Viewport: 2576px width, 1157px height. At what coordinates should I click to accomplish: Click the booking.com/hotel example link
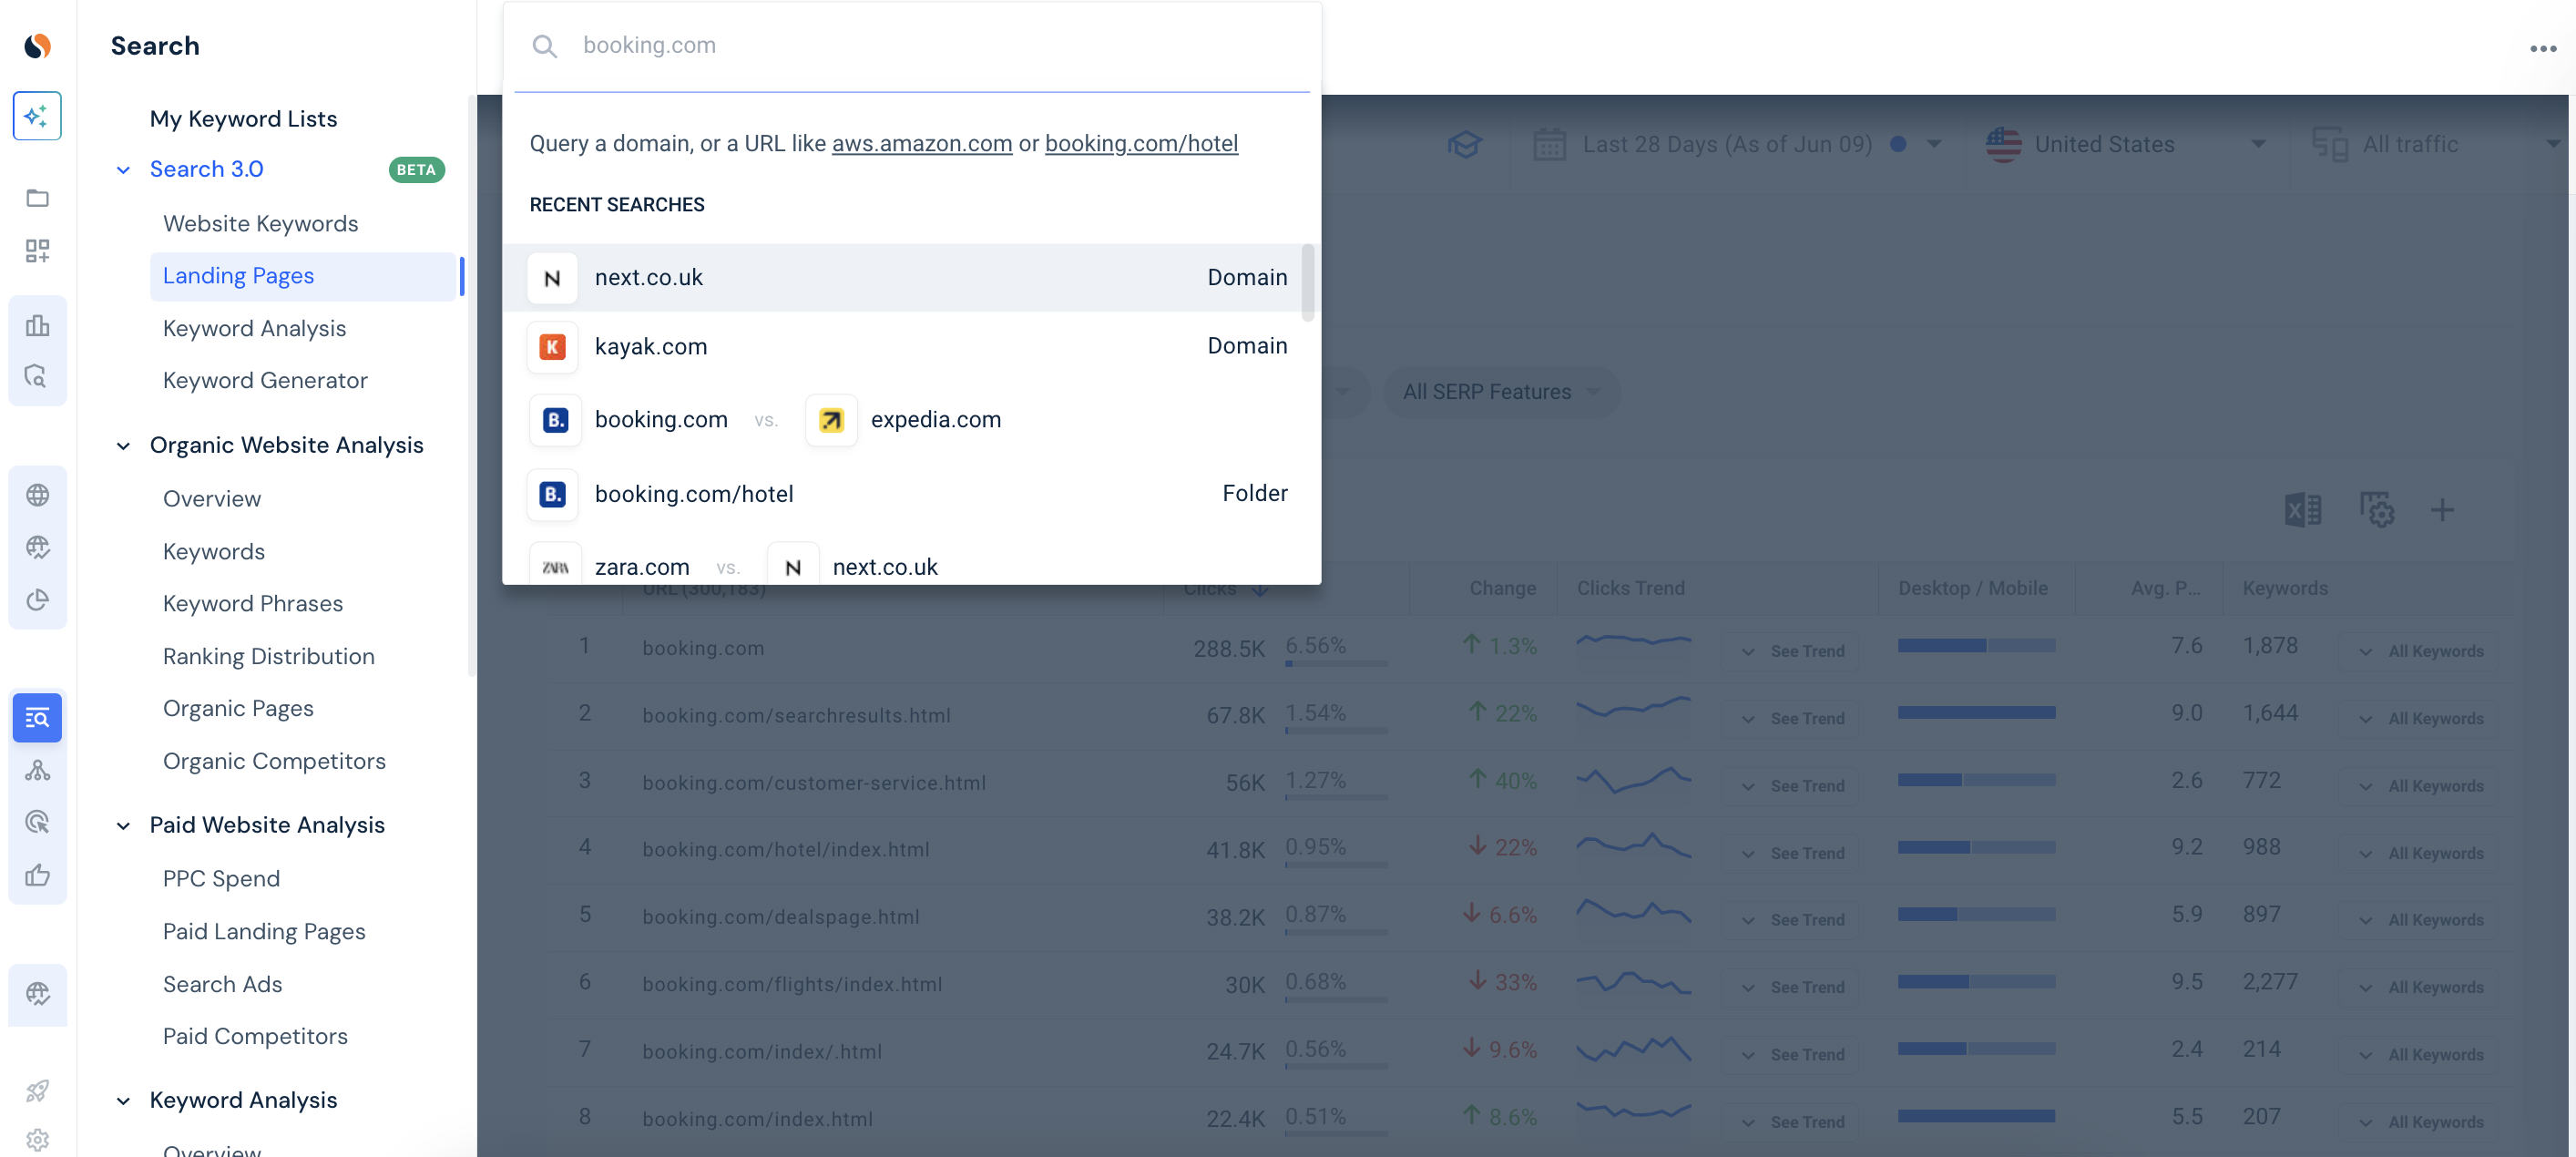(1141, 143)
